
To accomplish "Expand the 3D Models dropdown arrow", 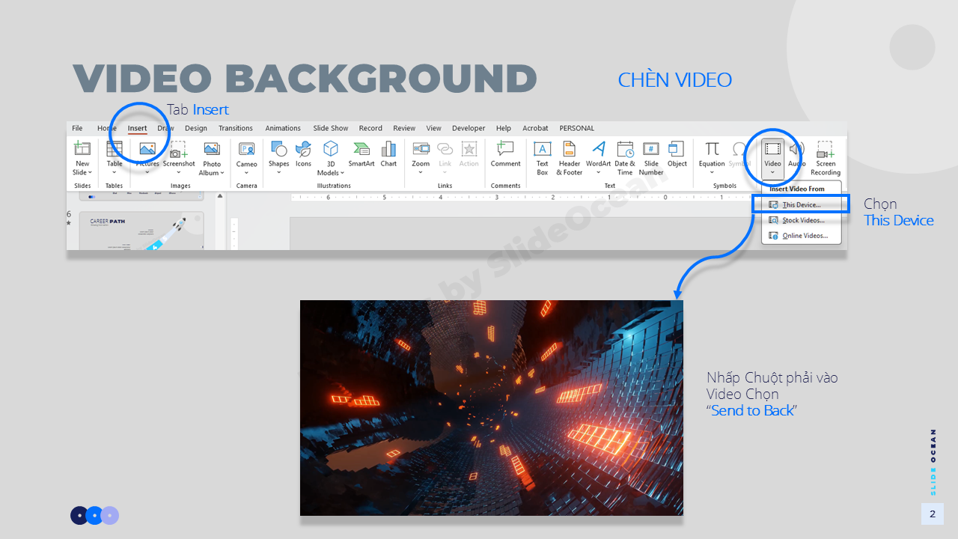I will pyautogui.click(x=342, y=173).
